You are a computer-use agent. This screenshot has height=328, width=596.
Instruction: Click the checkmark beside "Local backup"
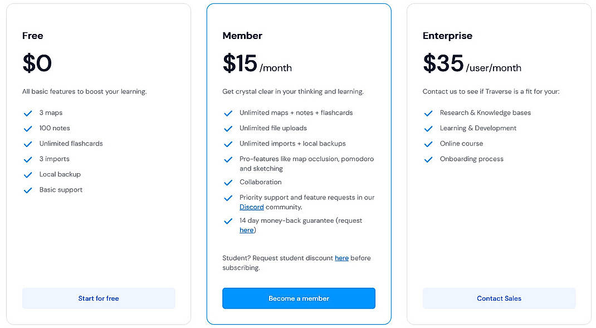click(x=28, y=174)
